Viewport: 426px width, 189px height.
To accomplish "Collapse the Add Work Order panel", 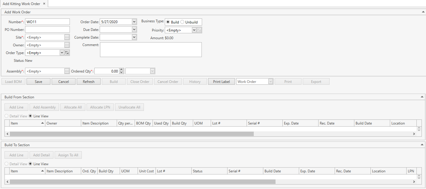I will click(x=423, y=12).
